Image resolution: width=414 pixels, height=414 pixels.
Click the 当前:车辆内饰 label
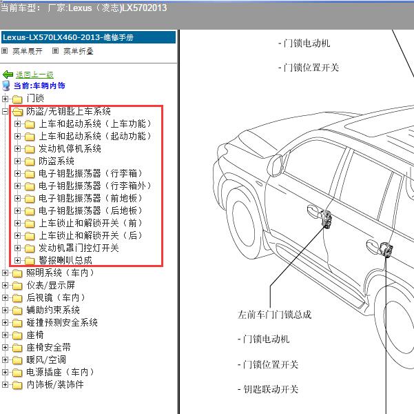click(39, 86)
